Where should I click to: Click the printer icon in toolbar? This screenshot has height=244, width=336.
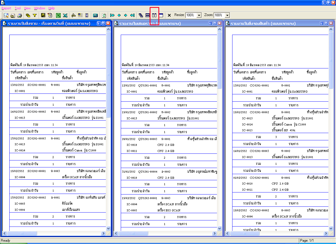point(20,15)
